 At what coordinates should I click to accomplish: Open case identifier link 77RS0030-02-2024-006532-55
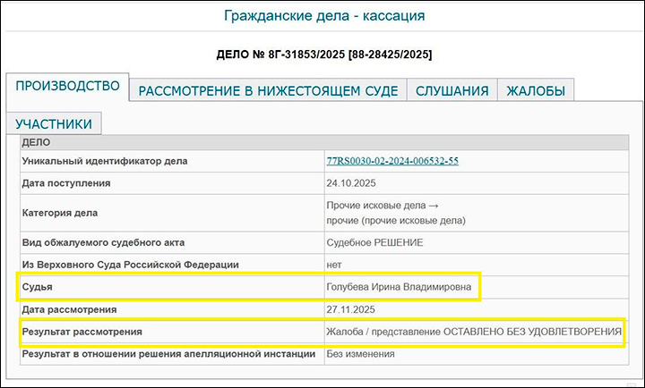pos(392,161)
